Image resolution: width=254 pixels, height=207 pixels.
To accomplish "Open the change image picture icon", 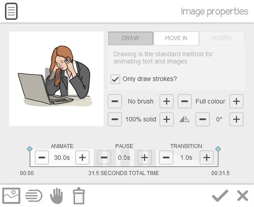I will pyautogui.click(x=11, y=196).
